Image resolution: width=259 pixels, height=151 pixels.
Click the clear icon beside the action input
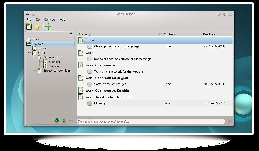coord(230,121)
